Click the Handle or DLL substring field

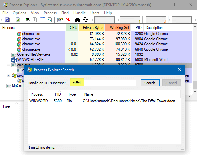(104, 83)
